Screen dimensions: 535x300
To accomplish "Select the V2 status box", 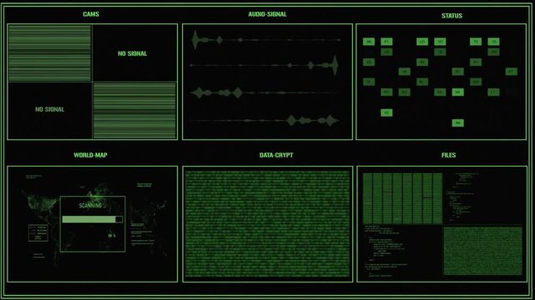I will point(386,112).
